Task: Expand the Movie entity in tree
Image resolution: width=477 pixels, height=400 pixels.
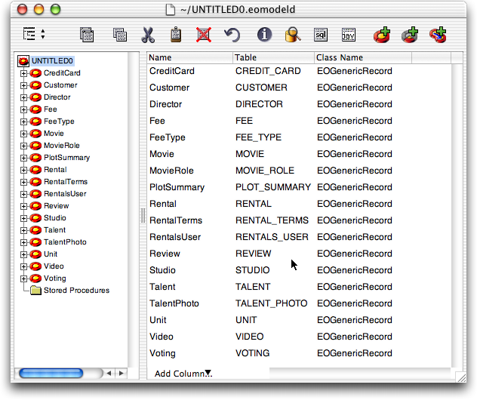Action: 23,134
